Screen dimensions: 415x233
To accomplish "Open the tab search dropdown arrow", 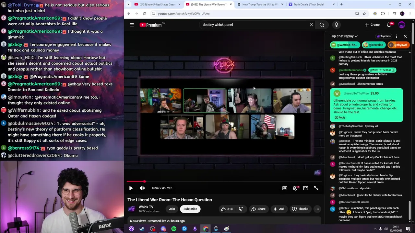I will [128, 4].
